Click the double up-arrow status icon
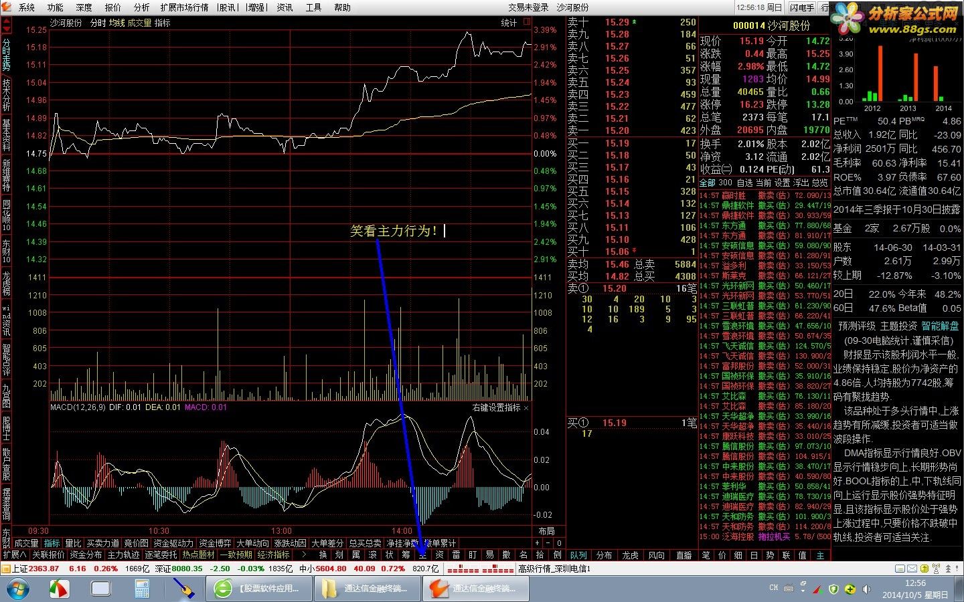The height and width of the screenshot is (602, 964). [x=949, y=569]
